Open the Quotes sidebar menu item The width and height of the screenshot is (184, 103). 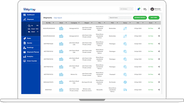(31, 43)
